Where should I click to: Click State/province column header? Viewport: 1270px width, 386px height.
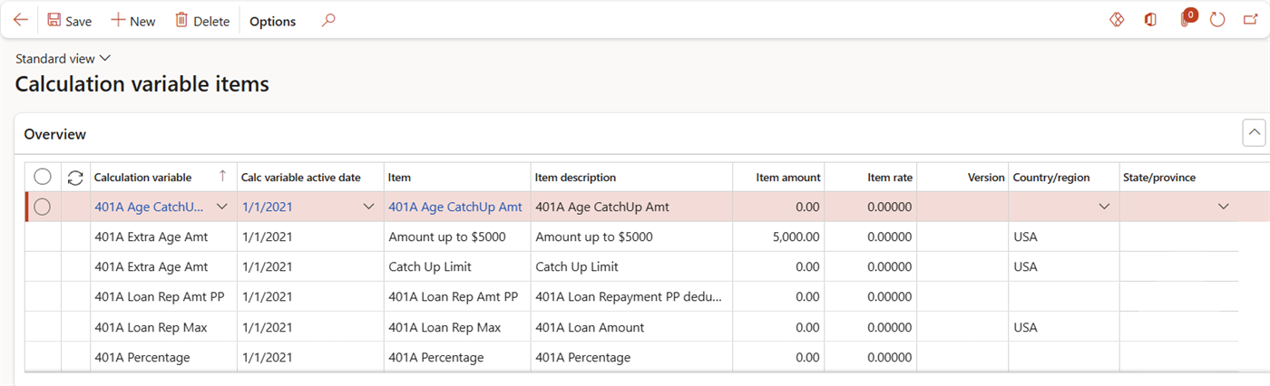click(x=1179, y=178)
